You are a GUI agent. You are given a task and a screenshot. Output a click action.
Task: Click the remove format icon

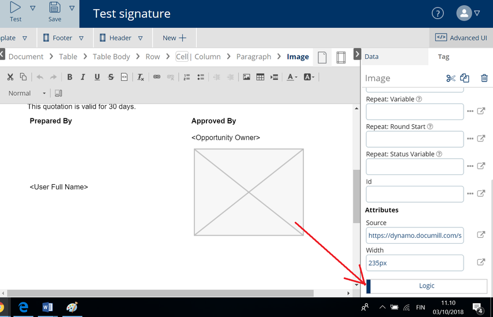pyautogui.click(x=140, y=77)
